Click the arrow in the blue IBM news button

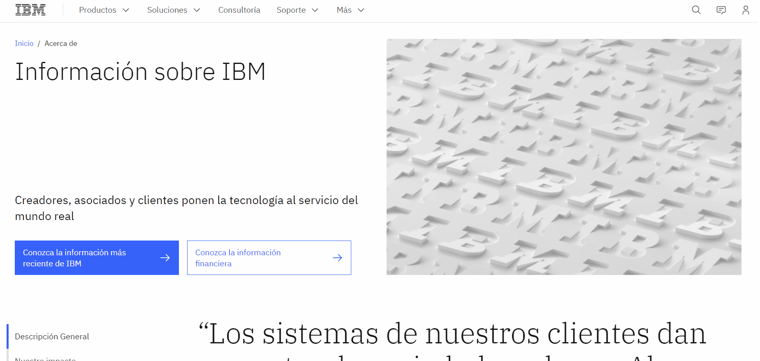165,258
